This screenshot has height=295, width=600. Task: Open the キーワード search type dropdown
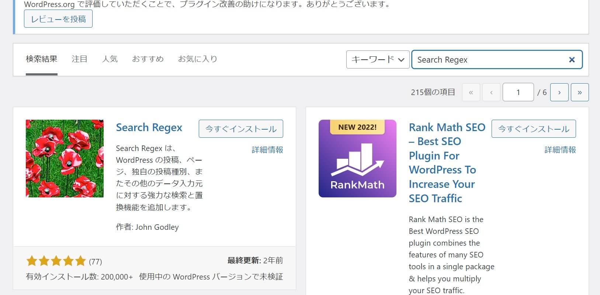pyautogui.click(x=378, y=60)
